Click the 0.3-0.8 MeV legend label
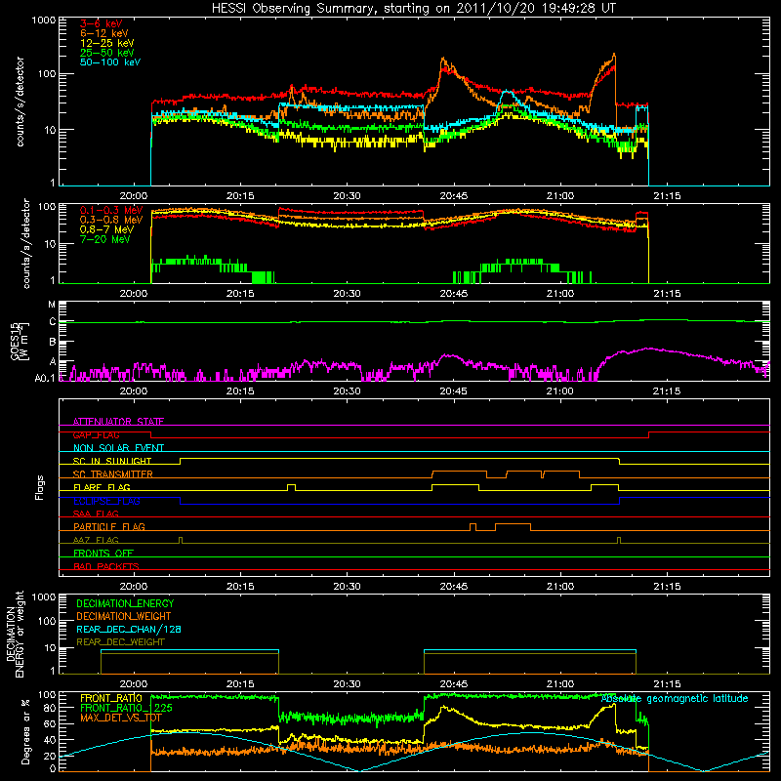The image size is (781, 781). tap(111, 220)
